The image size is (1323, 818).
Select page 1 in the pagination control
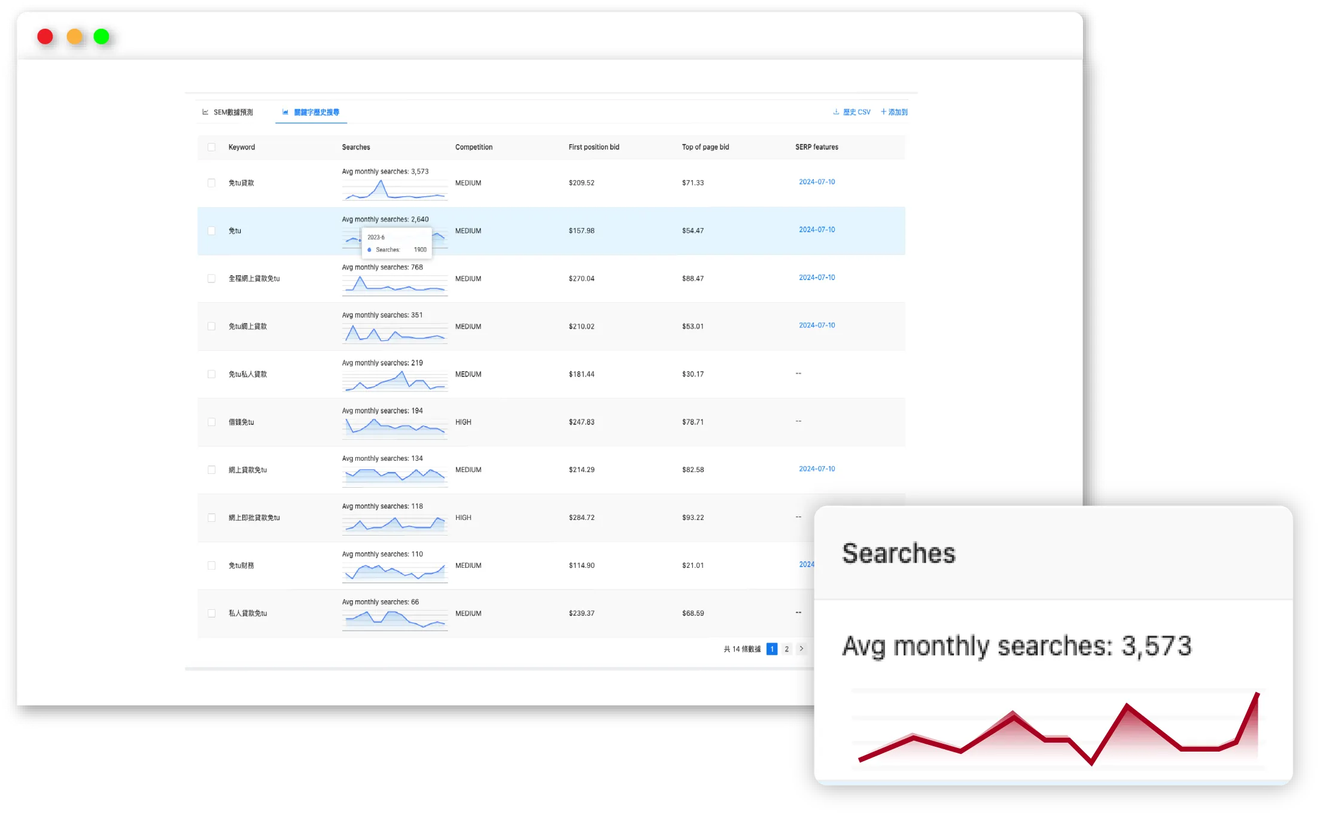[772, 649]
